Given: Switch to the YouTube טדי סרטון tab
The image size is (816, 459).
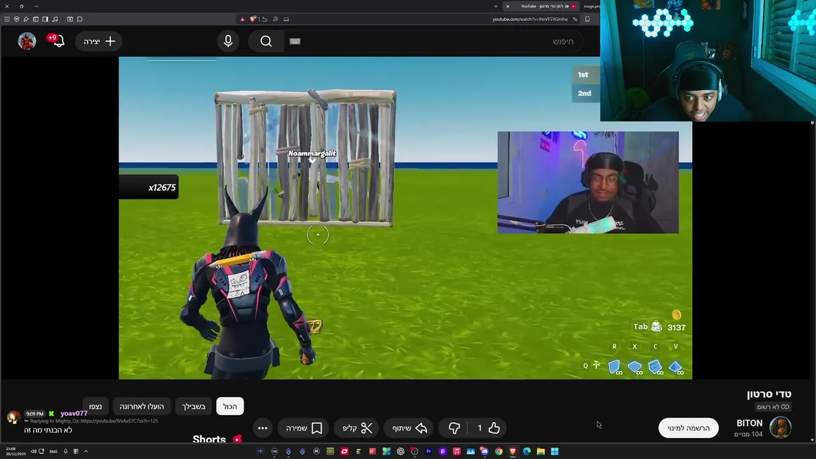Looking at the screenshot, I should [x=542, y=6].
